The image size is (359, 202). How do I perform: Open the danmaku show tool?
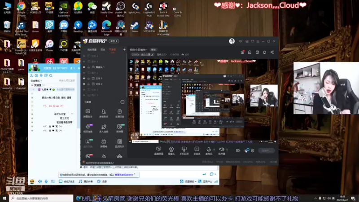pos(104,143)
